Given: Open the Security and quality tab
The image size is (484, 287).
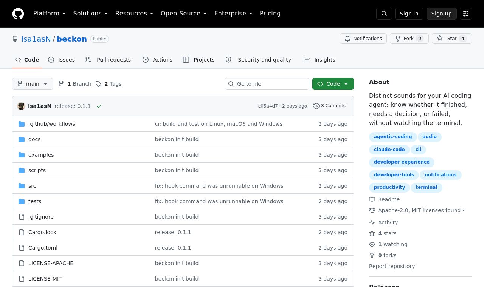Looking at the screenshot, I should [258, 60].
